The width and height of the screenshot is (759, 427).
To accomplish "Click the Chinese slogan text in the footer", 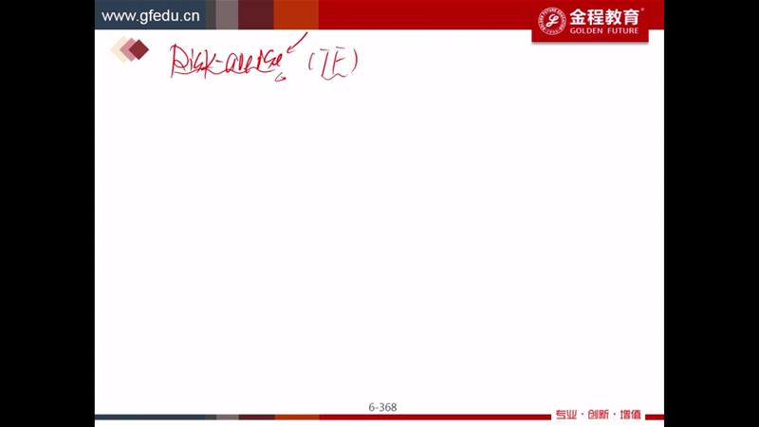I will point(599,415).
